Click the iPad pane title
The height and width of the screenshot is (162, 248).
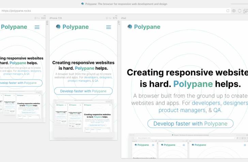coord(124,18)
